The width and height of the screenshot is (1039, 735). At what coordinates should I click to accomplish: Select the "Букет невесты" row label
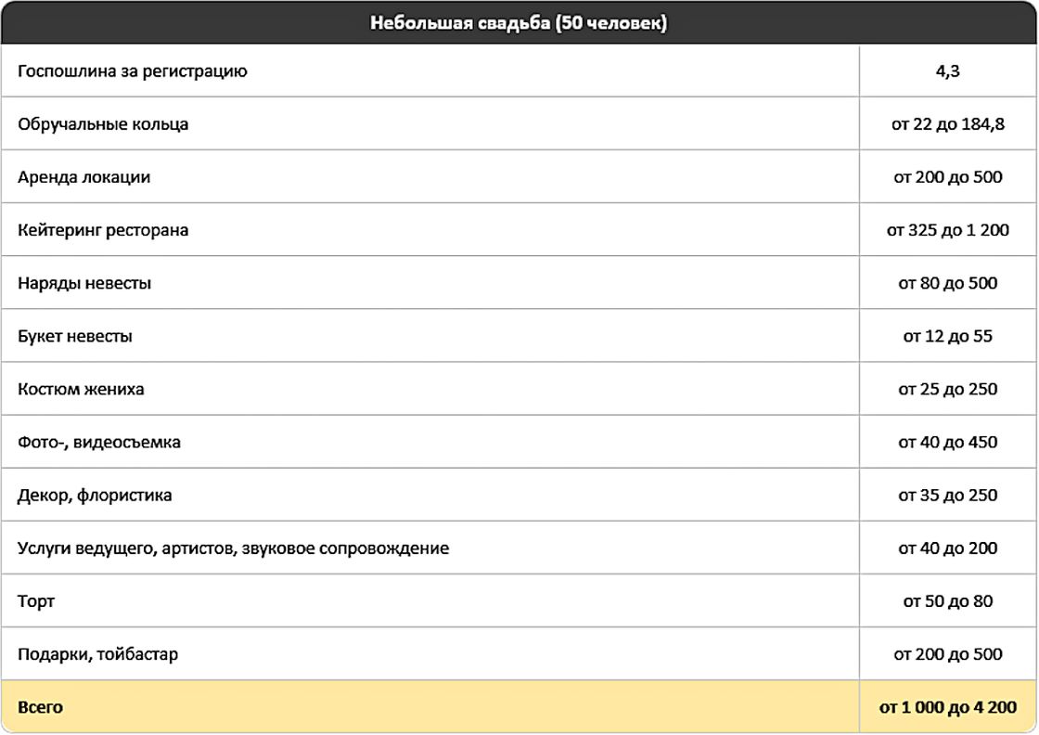tap(75, 336)
